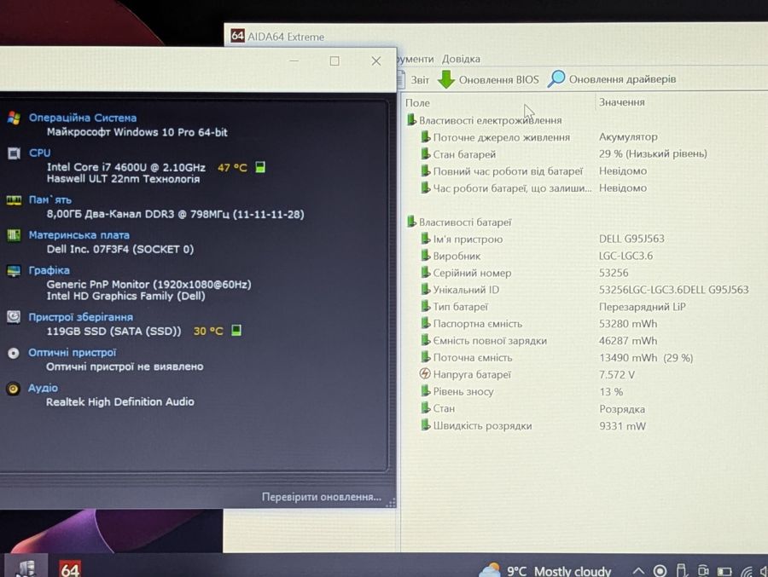Click the hard drive icon beside Пристрої зберігання

coord(14,317)
